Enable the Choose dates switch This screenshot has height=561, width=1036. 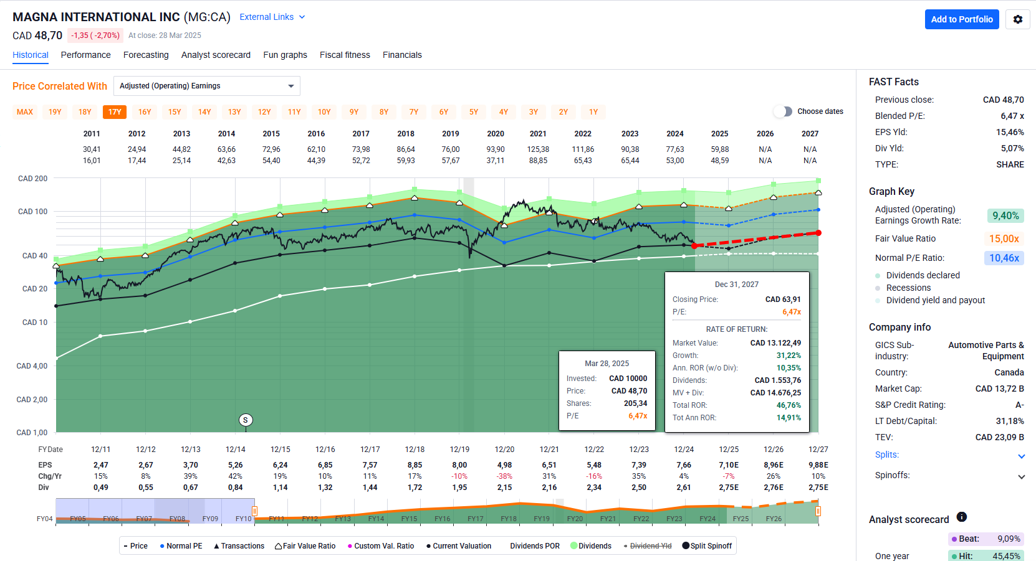click(782, 111)
